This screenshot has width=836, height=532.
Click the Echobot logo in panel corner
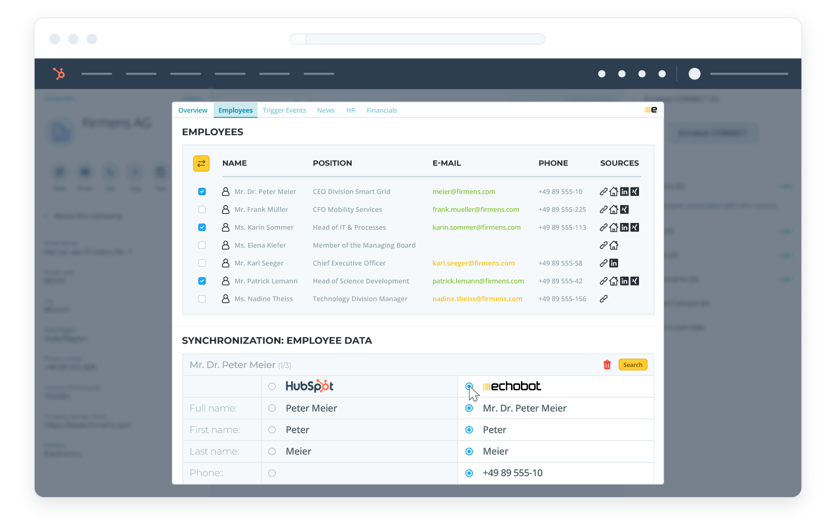coord(651,110)
